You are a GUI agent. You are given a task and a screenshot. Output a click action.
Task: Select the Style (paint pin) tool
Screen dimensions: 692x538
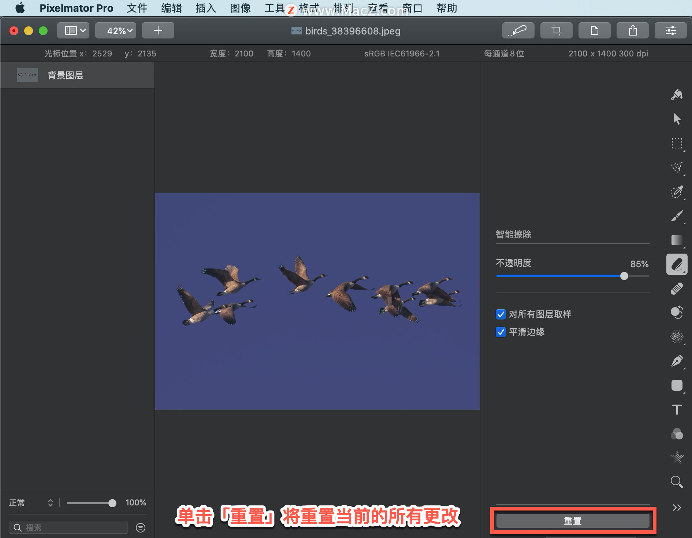[677, 95]
